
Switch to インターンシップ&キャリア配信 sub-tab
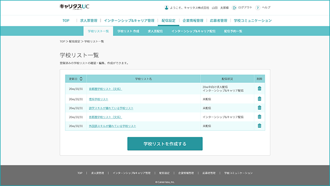click(x=193, y=31)
